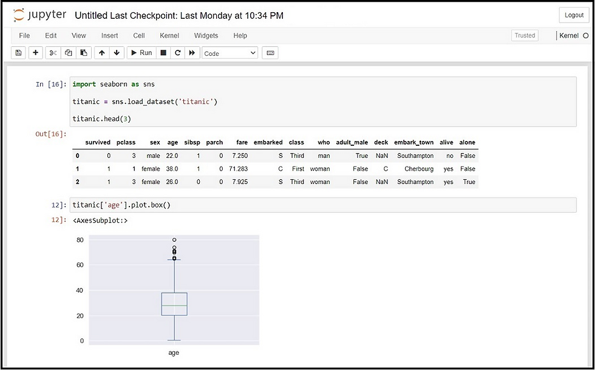Click the Logout button
595x370 pixels.
click(x=574, y=15)
